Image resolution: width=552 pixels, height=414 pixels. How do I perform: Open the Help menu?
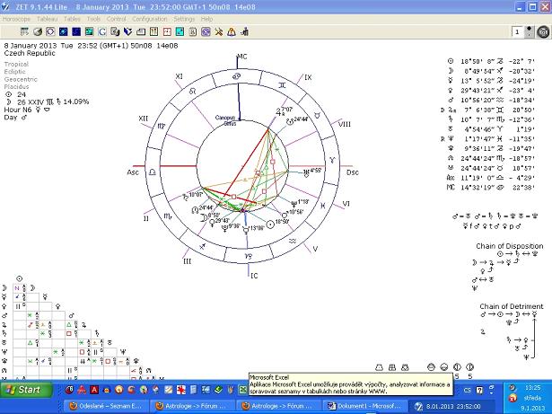click(206, 19)
